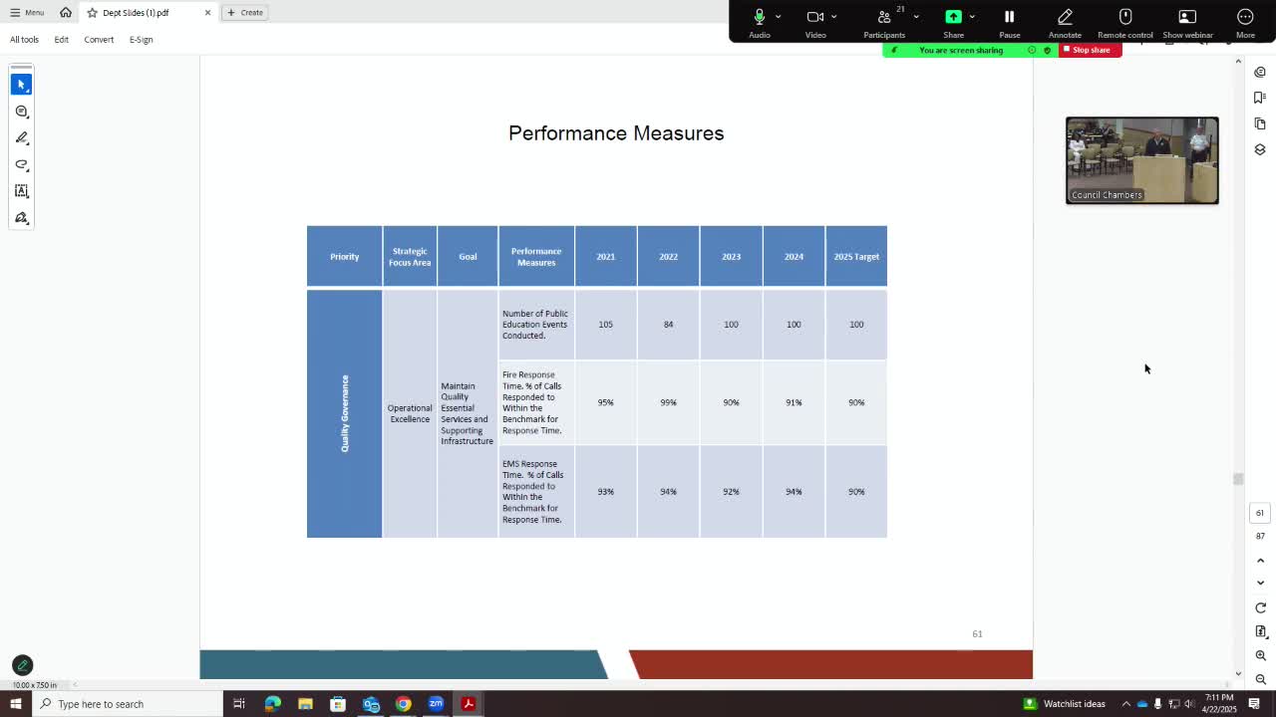
Task: Select the fill and sign tool
Action: [21, 217]
